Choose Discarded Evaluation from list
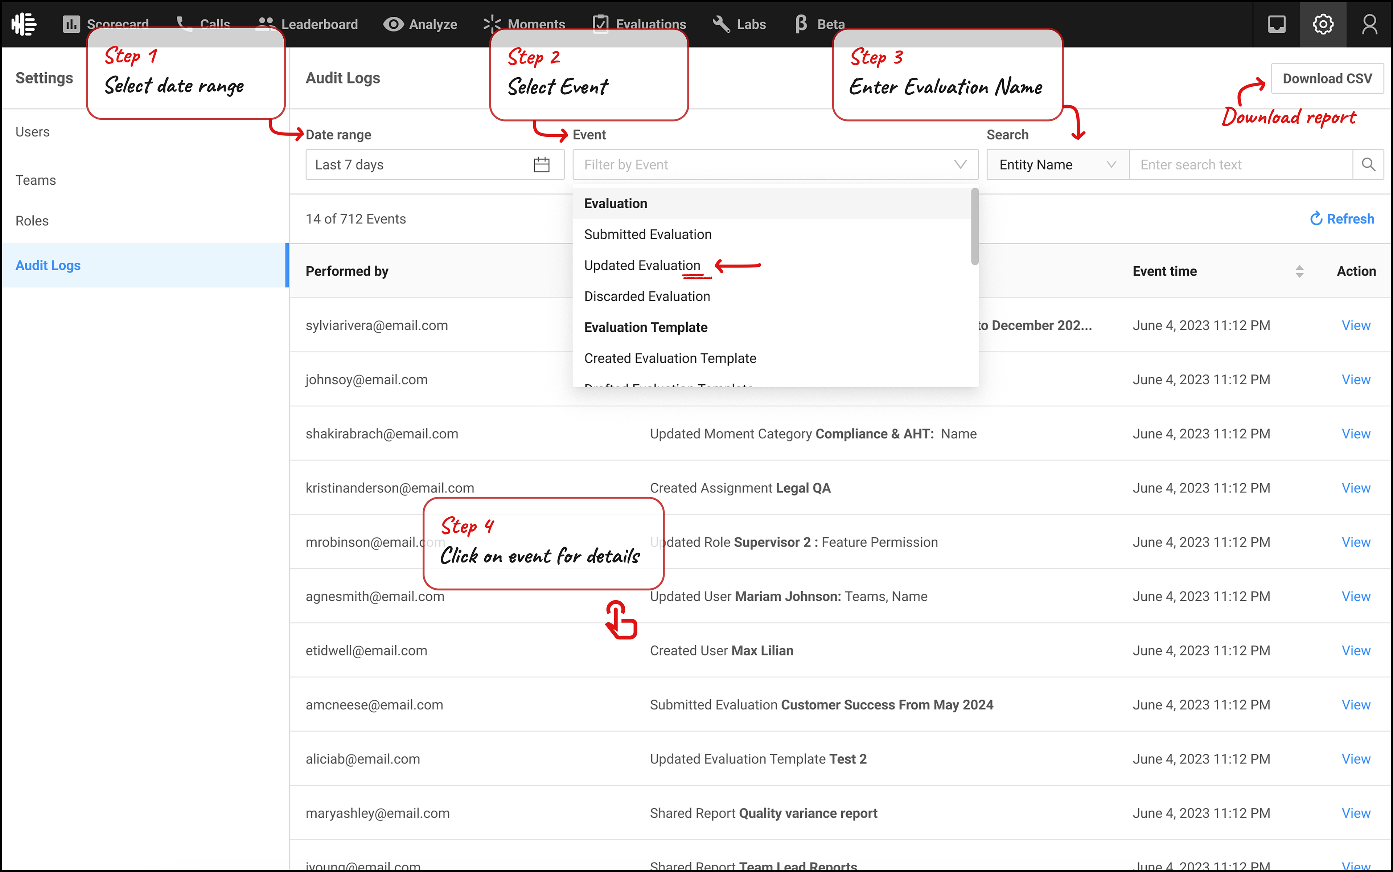Image resolution: width=1393 pixels, height=872 pixels. [x=647, y=296]
